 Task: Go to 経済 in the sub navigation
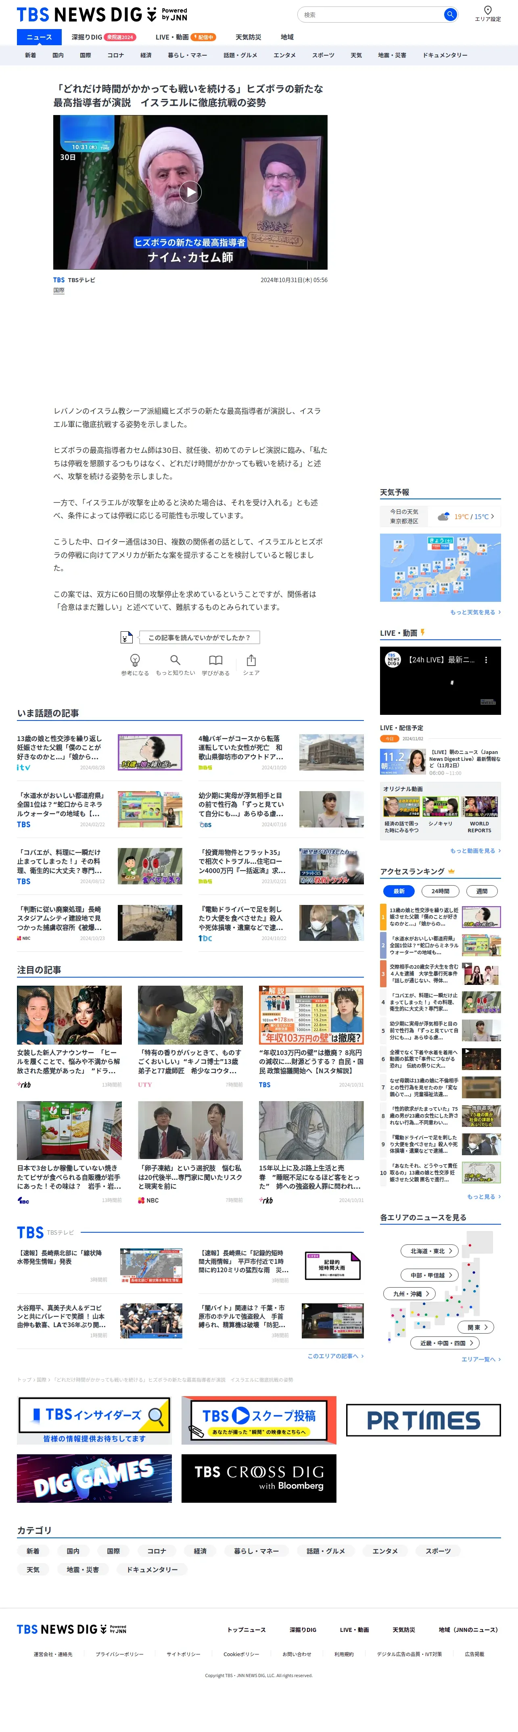[146, 55]
